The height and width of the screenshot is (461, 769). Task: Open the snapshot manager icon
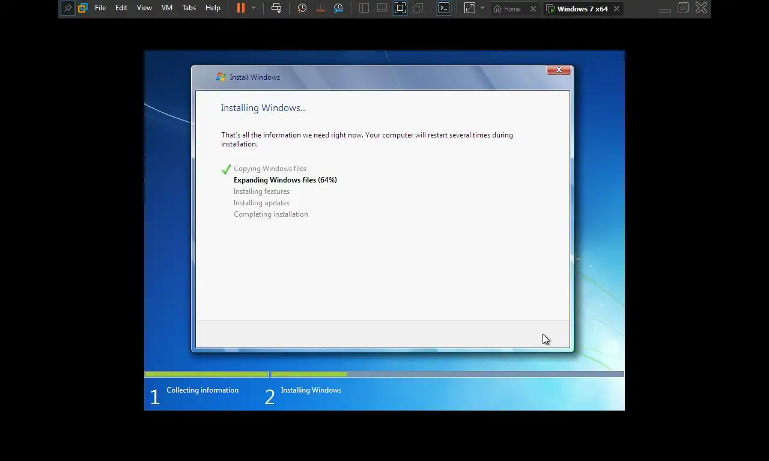(338, 8)
